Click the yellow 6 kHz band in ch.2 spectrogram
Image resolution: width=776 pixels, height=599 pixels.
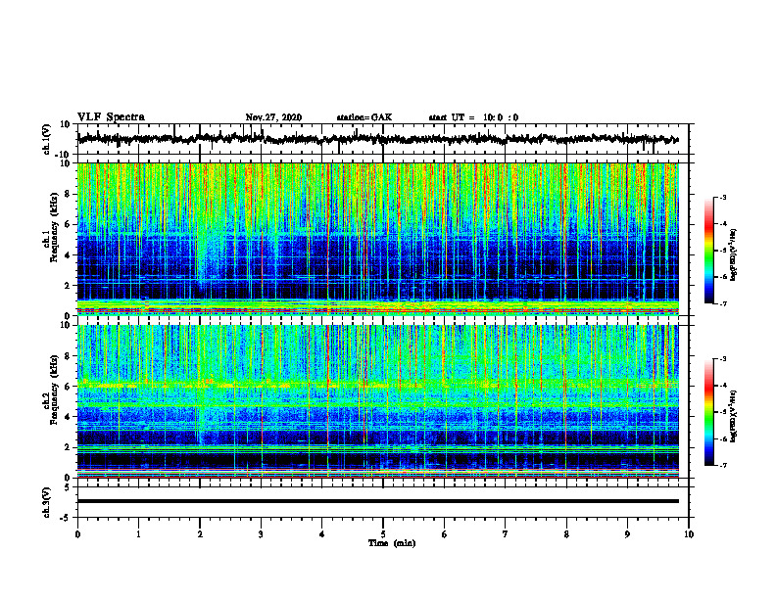pyautogui.click(x=377, y=385)
